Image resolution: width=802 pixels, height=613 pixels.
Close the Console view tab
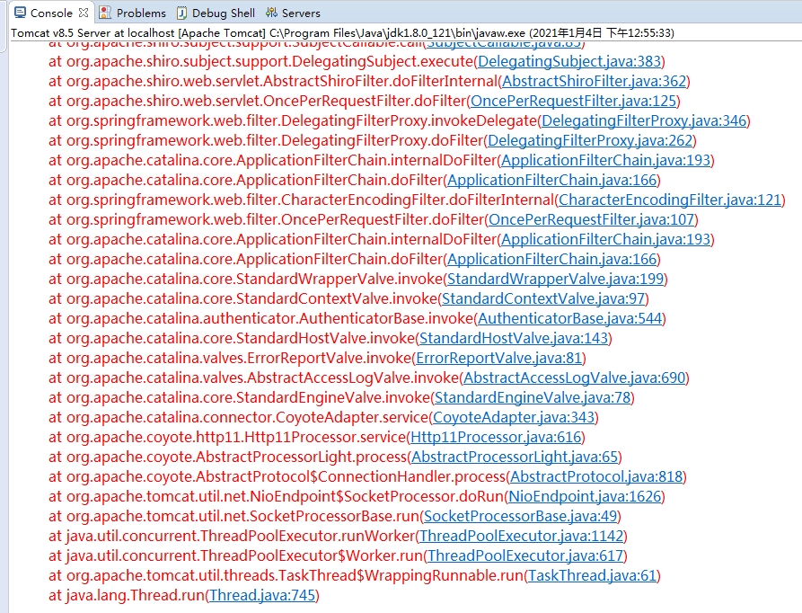coord(84,13)
